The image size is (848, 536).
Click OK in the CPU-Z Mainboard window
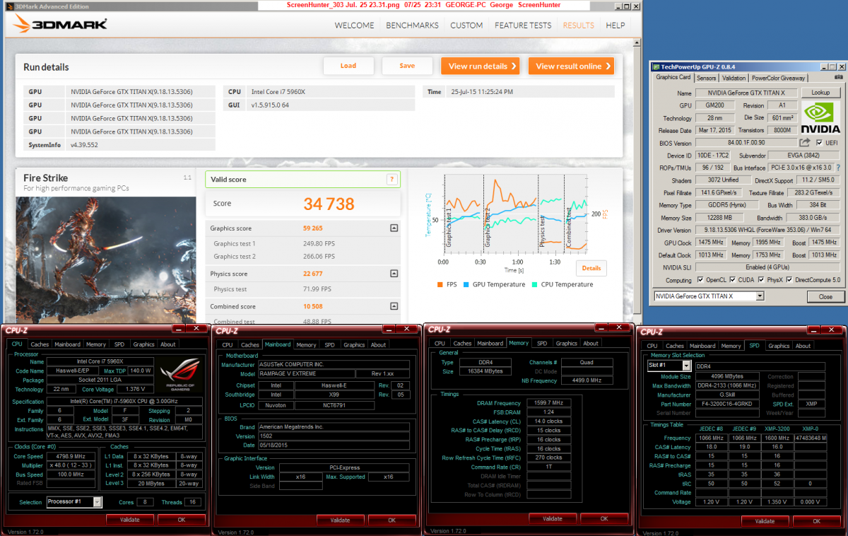(392, 520)
